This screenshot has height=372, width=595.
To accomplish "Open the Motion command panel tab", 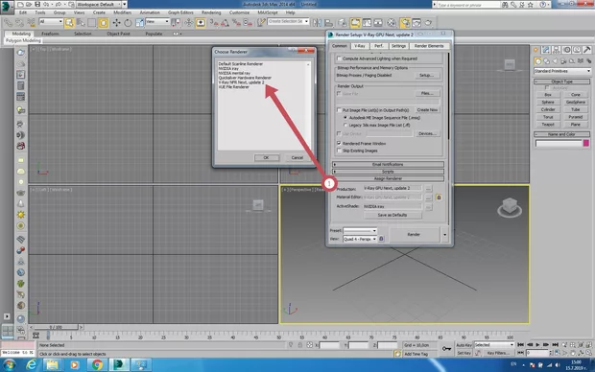I will [566, 50].
